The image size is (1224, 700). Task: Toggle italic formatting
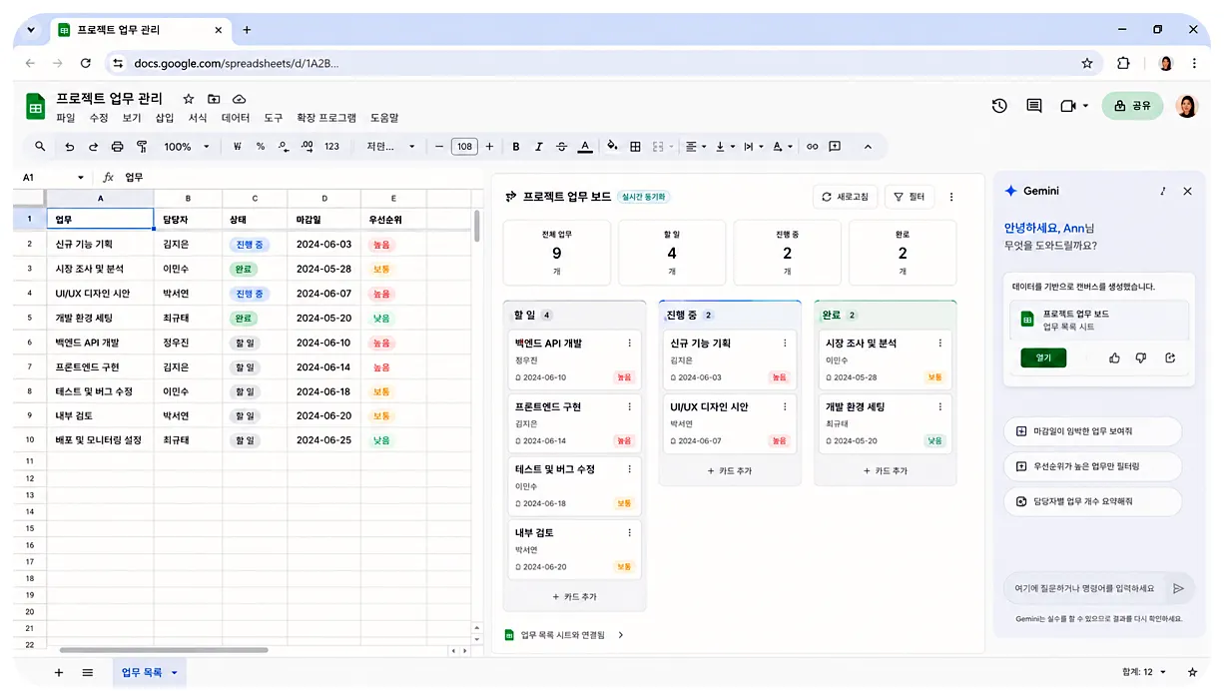point(539,147)
